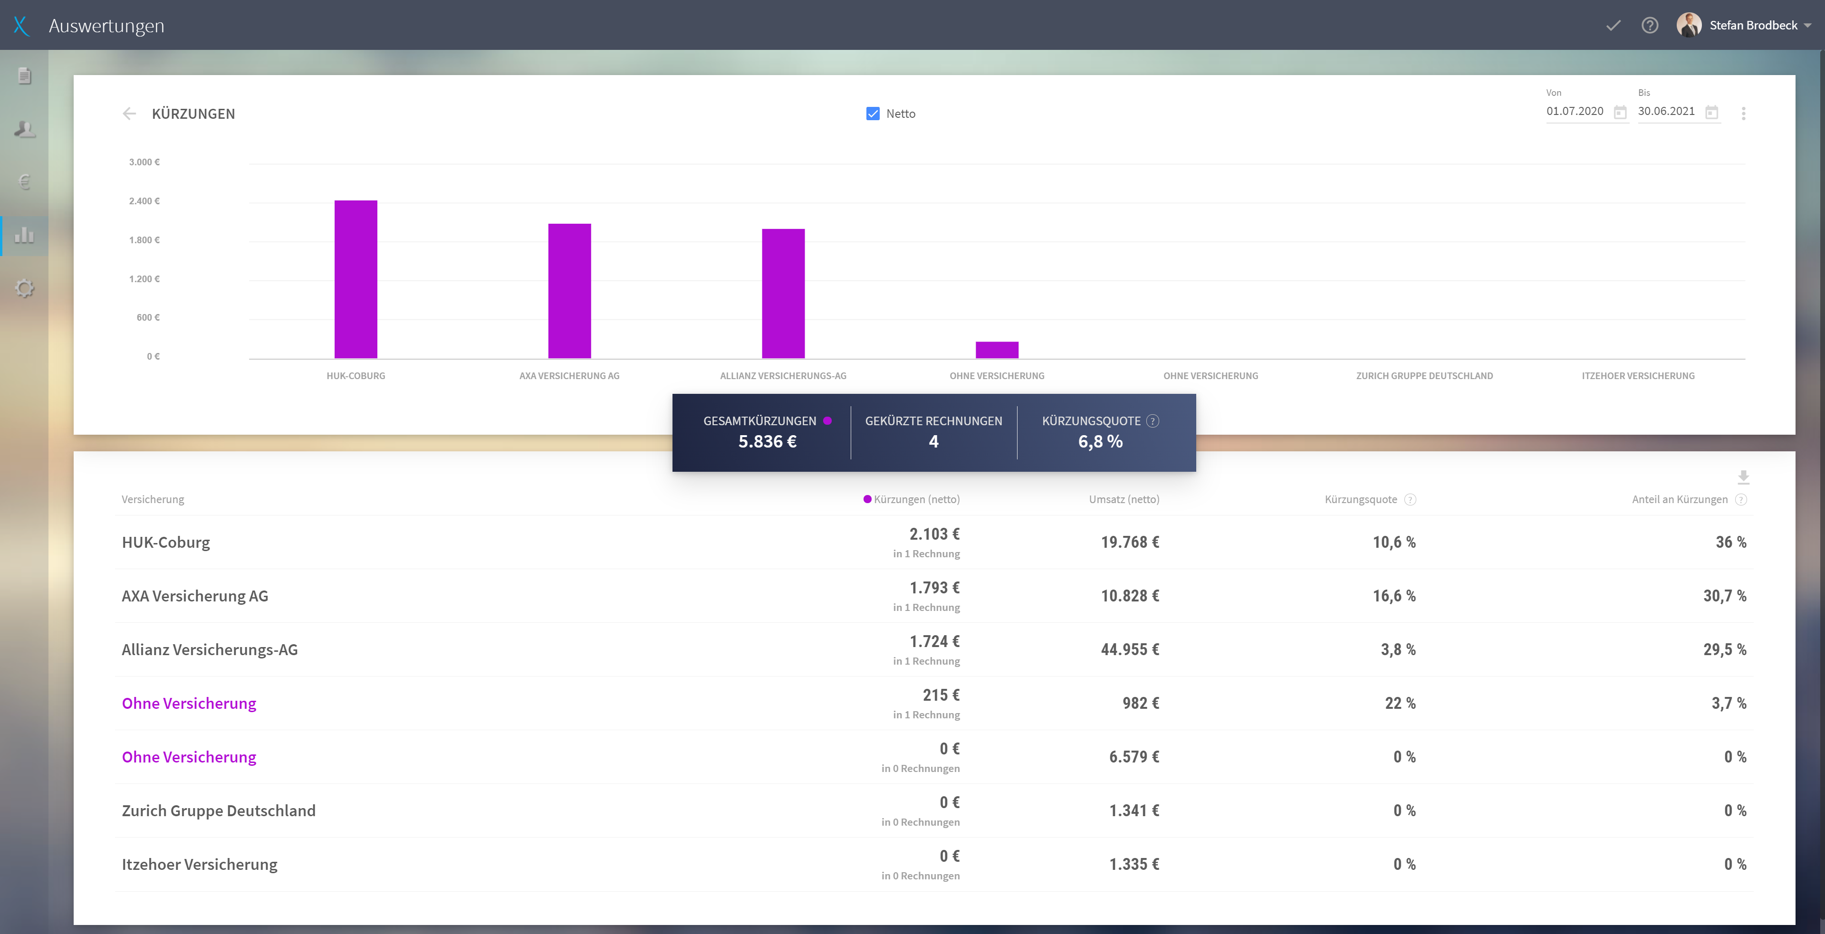
Task: Click the help icon beside Anteil an Kürzungen
Action: click(x=1741, y=499)
